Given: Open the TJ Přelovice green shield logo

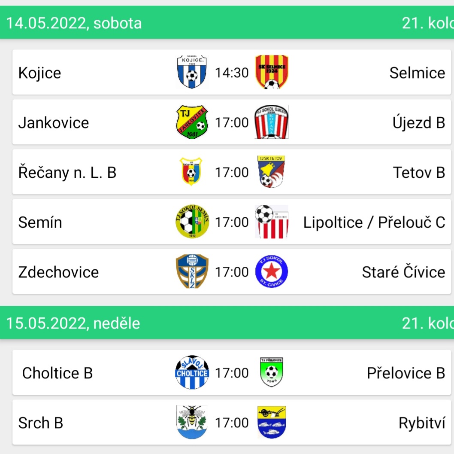Looking at the screenshot, I should click(x=272, y=372).
